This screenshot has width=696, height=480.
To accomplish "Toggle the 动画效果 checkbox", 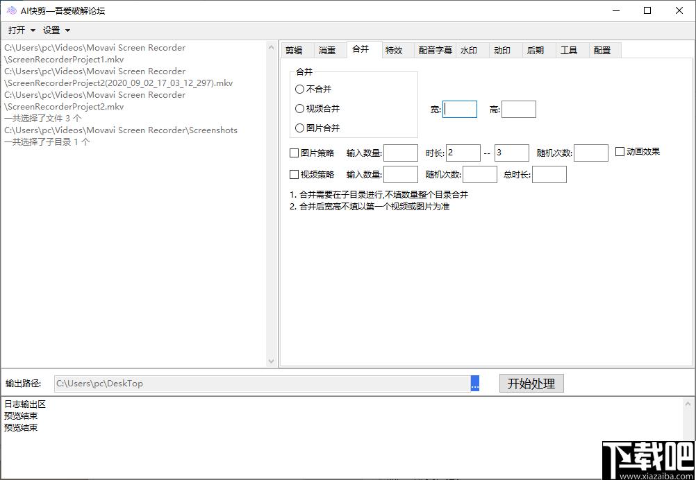I will pos(638,152).
